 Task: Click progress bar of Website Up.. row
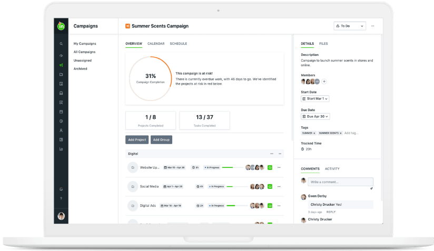233,167
